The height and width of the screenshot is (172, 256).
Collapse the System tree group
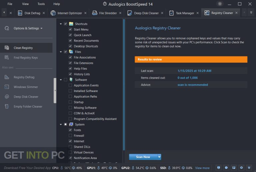tap(61, 125)
